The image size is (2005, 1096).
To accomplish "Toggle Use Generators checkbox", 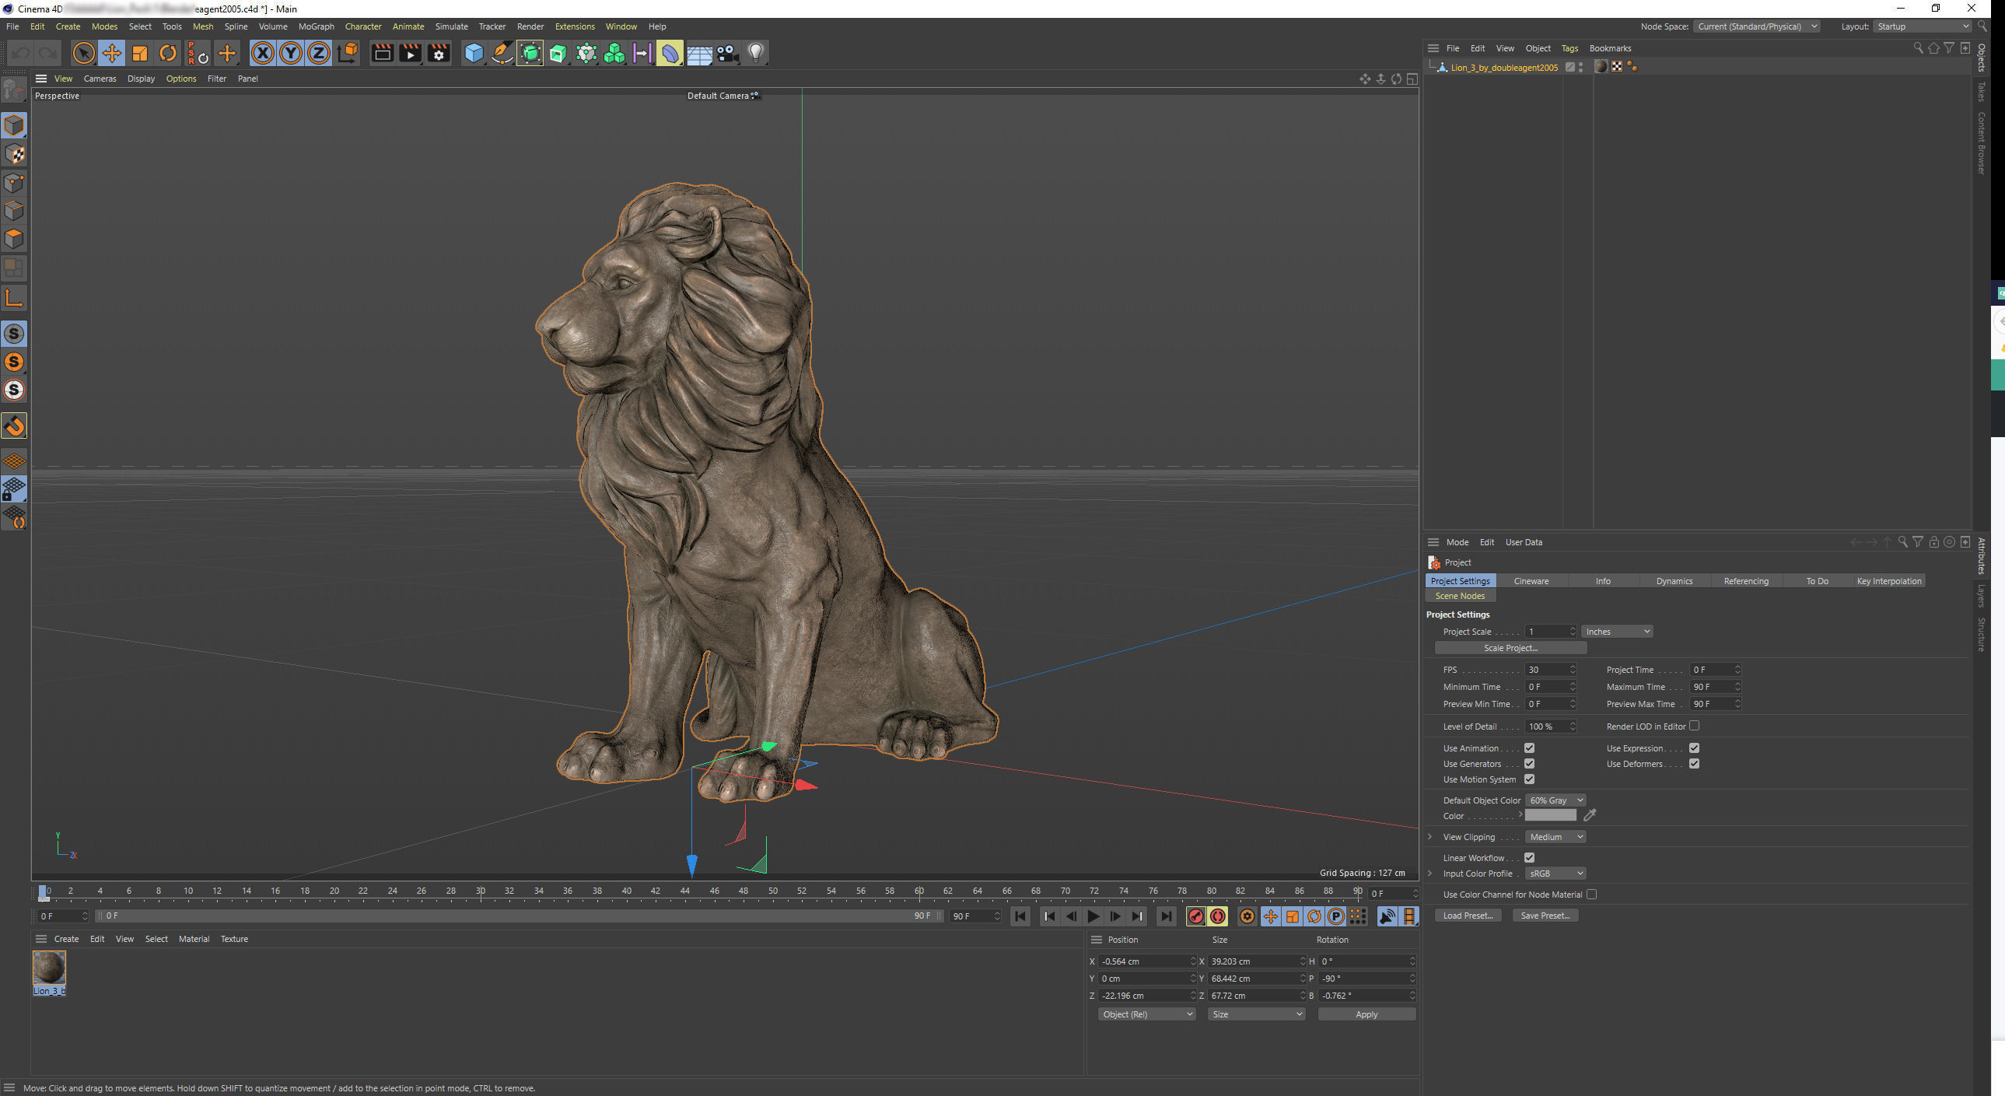I will pos(1530,764).
